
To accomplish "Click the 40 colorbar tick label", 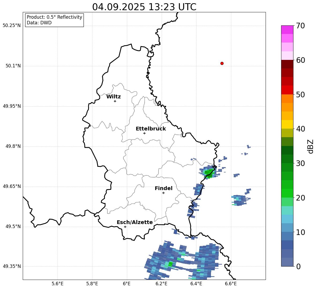I will (x=300, y=129).
